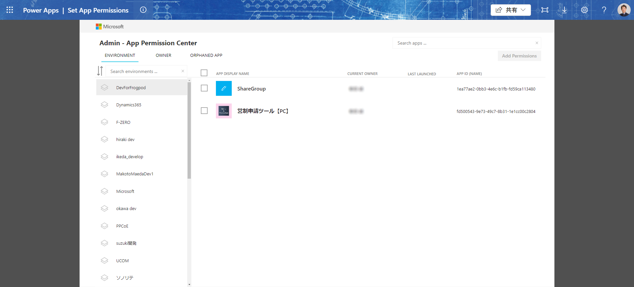634x287 pixels.
Task: Click the layer icon beside hiraki dev
Action: click(105, 139)
